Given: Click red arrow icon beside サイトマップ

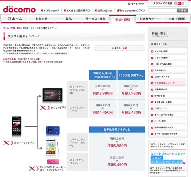Looking at the screenshot, I should pyautogui.click(x=129, y=4).
